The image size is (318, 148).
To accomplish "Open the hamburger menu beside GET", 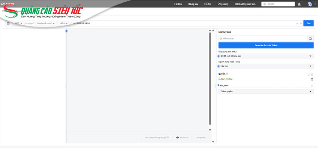I will click(x=8, y=23).
